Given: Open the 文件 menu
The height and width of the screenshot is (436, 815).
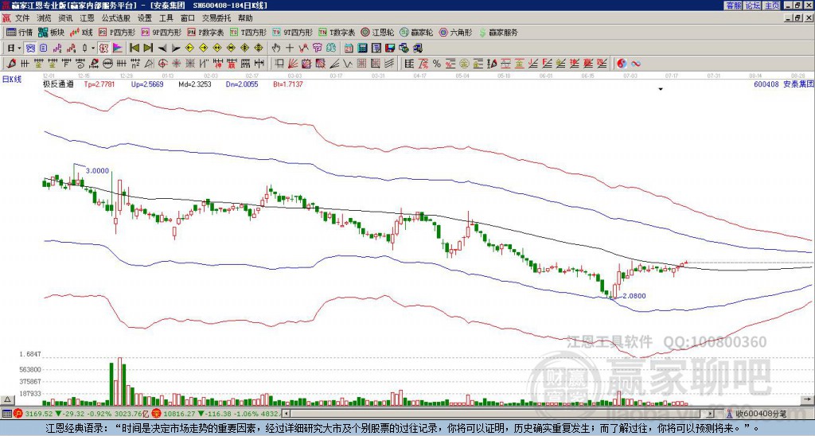Looking at the screenshot, I should pos(22,18).
